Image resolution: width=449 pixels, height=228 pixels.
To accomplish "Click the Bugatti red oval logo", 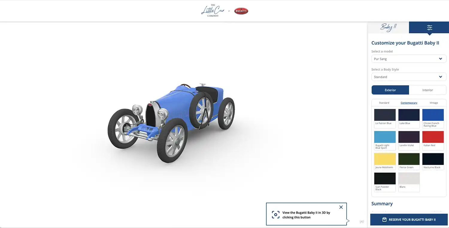I will pos(241,11).
